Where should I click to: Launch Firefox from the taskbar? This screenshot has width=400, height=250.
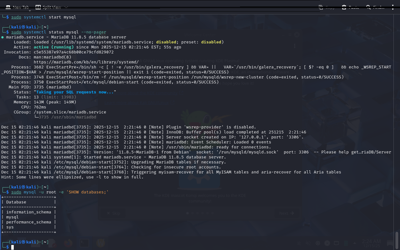[x=68, y=243]
